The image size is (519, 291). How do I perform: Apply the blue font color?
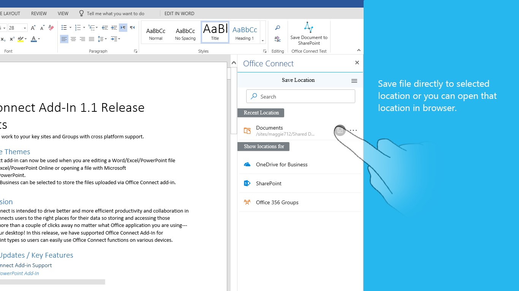tap(33, 39)
